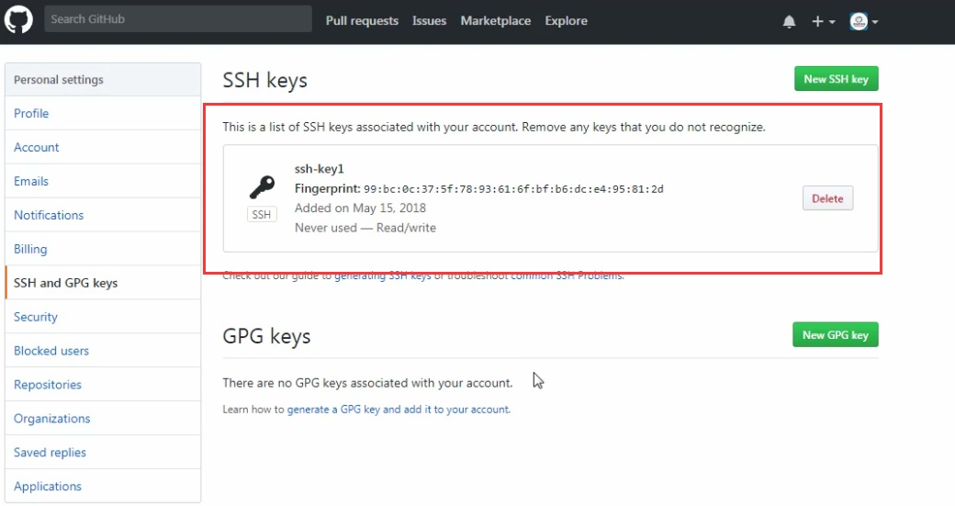This screenshot has height=506, width=955.
Task: Select Profile in the settings sidebar
Action: (x=31, y=114)
